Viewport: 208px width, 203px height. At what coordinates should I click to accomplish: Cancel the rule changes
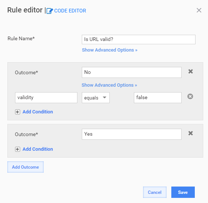point(155,192)
